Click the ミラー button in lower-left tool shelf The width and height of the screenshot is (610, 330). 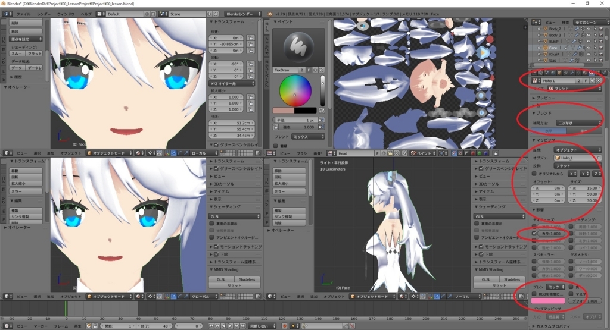click(x=26, y=192)
